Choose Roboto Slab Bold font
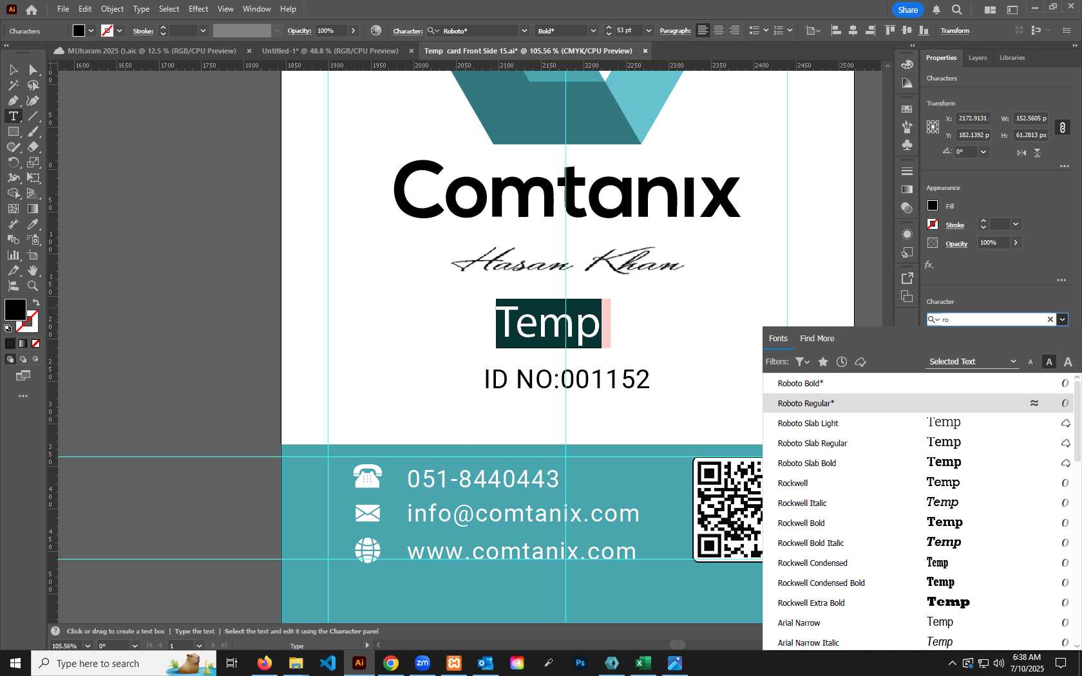 [918, 463]
